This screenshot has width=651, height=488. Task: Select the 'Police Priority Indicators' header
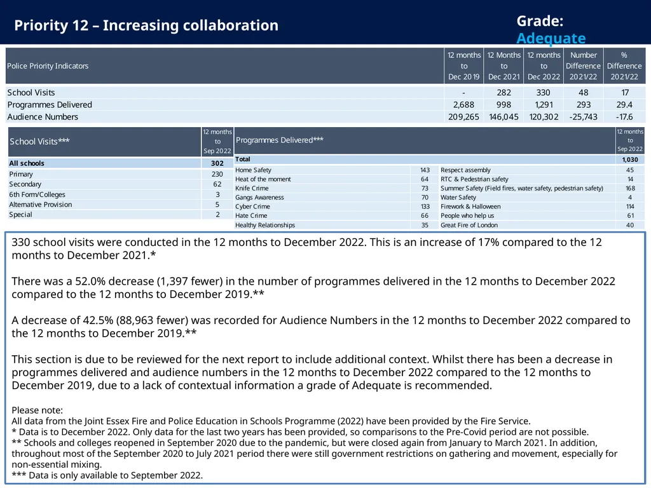48,66
